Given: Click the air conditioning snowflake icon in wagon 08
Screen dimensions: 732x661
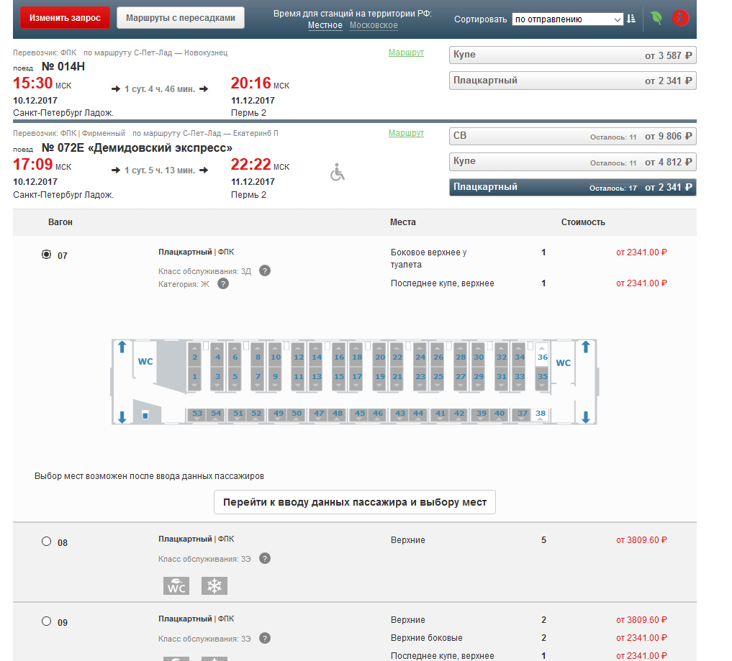Looking at the screenshot, I should pyautogui.click(x=214, y=585).
